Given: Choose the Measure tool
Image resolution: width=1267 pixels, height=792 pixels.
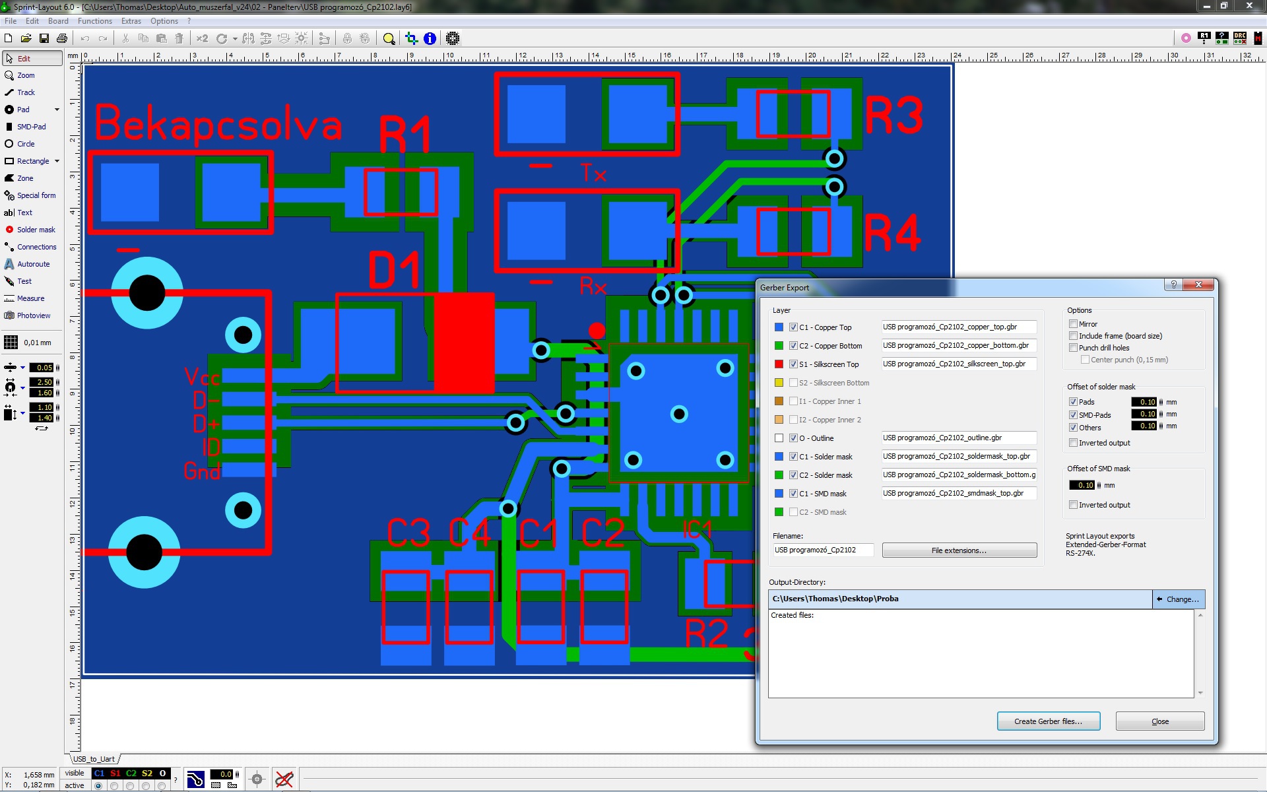Looking at the screenshot, I should point(30,298).
